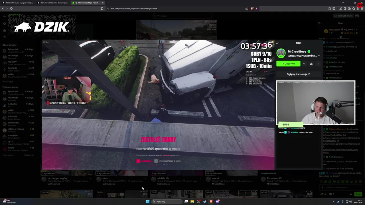Click Oglądaj transmisję watch stream button
365x205 pixels.
point(299,74)
